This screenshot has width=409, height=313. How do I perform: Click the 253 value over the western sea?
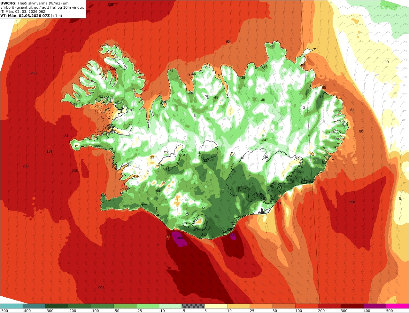tap(26, 166)
